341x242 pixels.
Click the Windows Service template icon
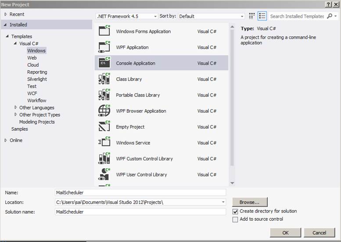click(104, 142)
